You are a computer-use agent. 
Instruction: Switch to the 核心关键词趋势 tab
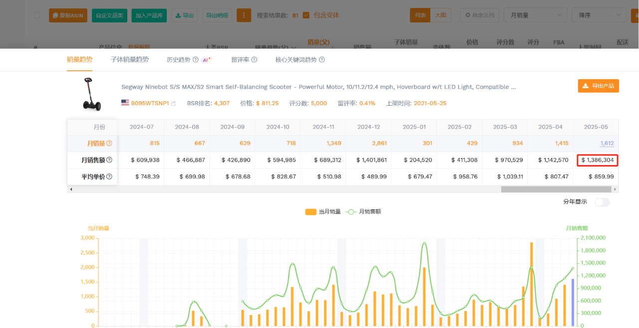[296, 60]
